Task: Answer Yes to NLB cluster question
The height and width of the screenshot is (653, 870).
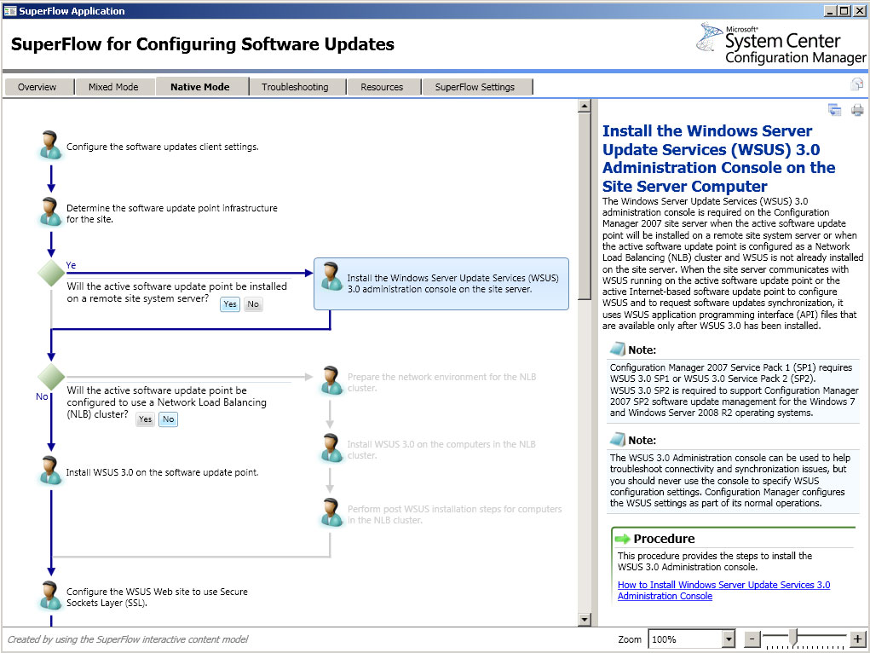Action: click(146, 419)
